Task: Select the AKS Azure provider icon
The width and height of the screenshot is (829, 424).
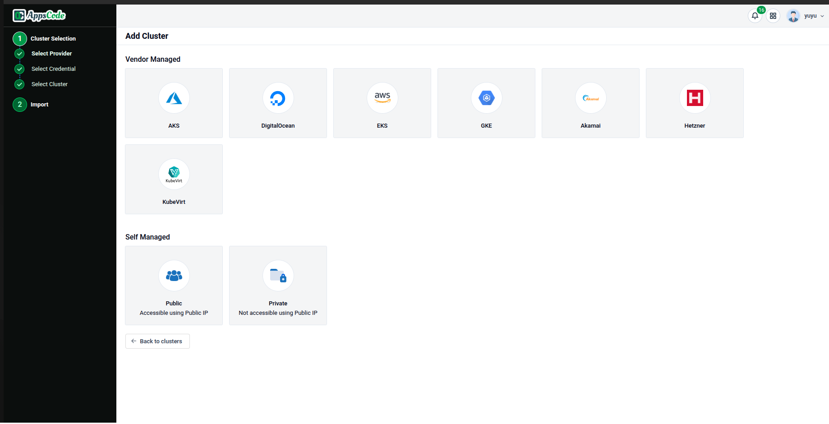Action: pos(174,98)
